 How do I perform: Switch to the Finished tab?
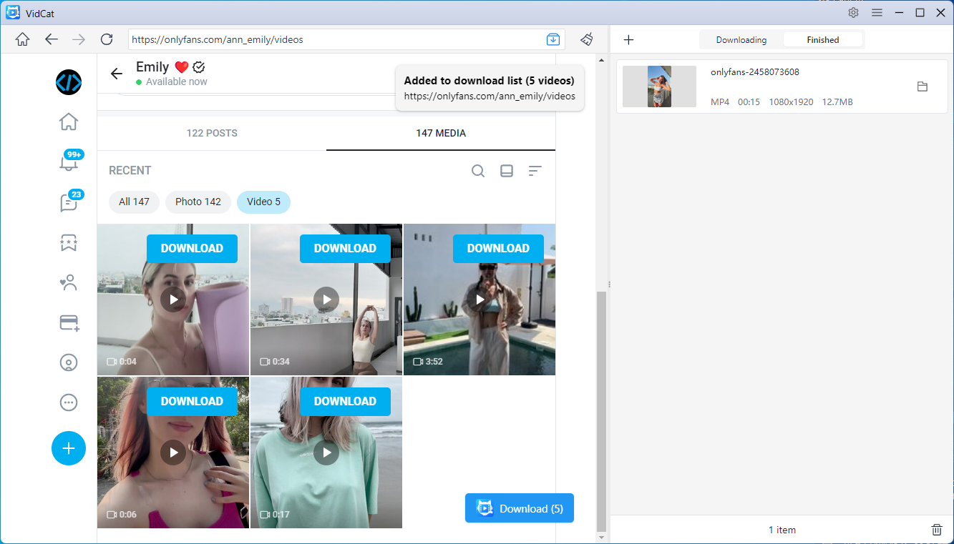pos(823,40)
